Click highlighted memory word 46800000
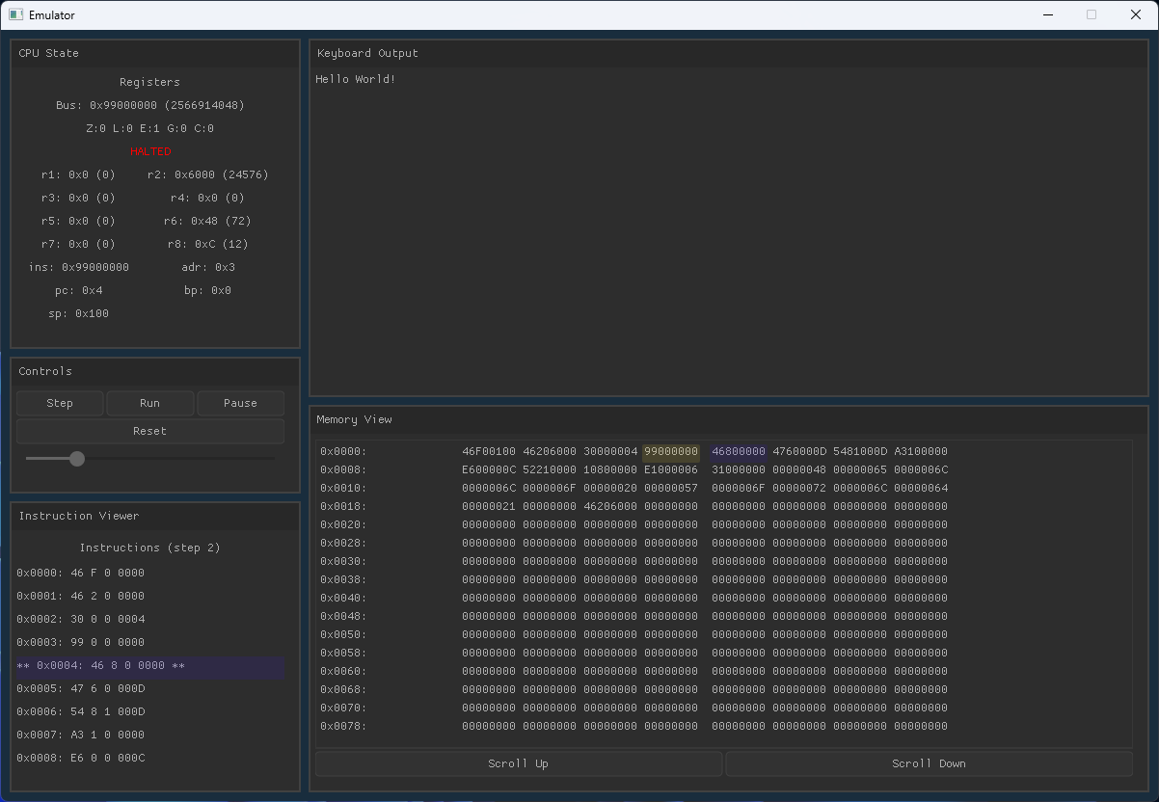Screen dimensions: 1159x802 pyautogui.click(x=739, y=451)
